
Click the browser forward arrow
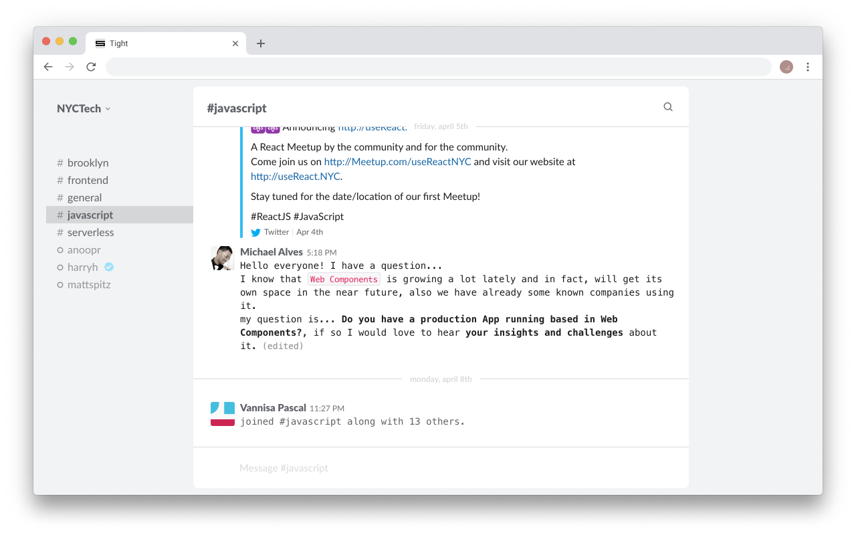pos(69,67)
